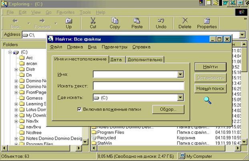The image size is (249, 161).
Task: Click the Copy toolbar icon
Action: tap(115, 21)
